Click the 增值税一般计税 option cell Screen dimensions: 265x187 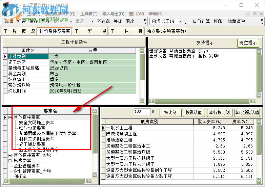[x=93, y=85]
